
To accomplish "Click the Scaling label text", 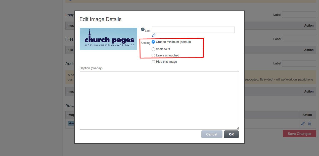I will click(x=145, y=43).
